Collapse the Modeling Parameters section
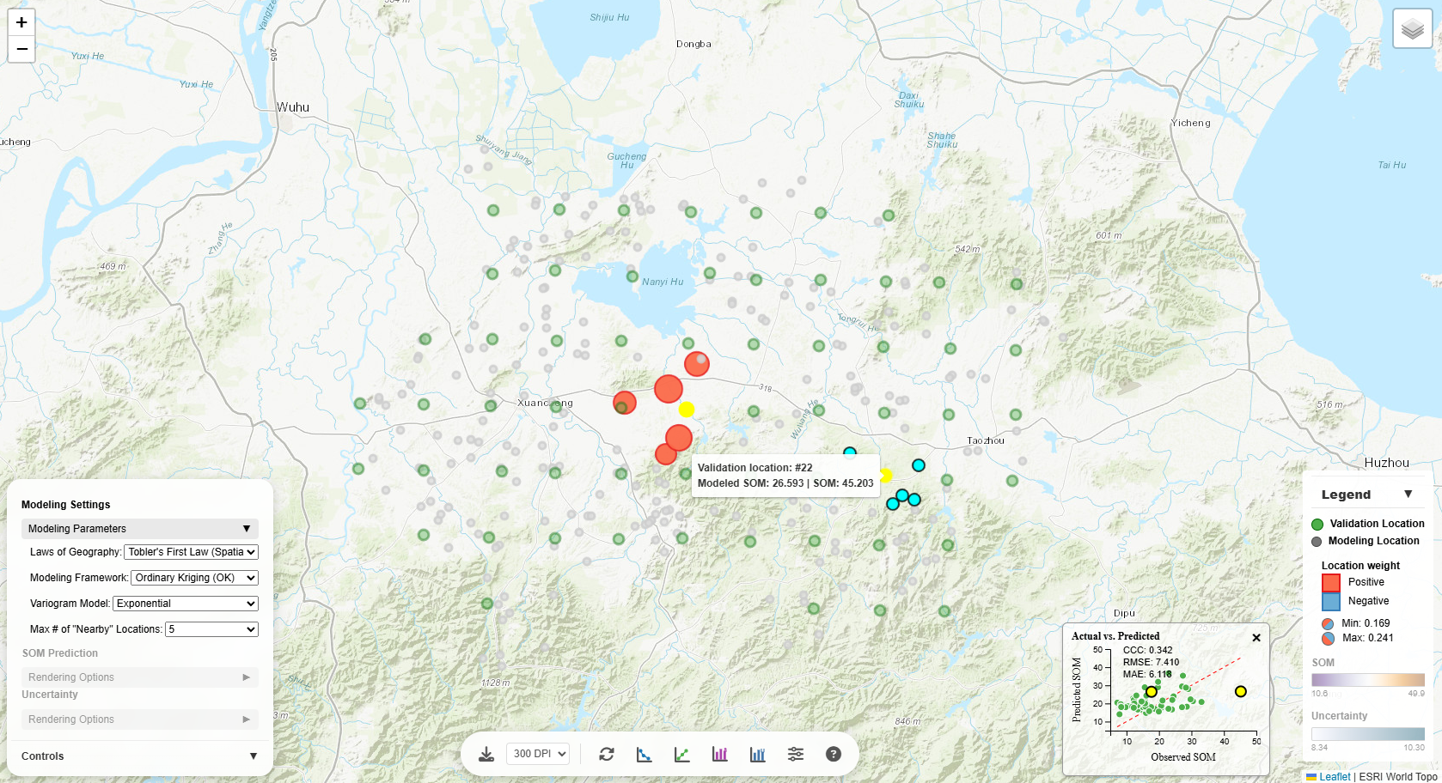This screenshot has width=1442, height=783. point(140,529)
